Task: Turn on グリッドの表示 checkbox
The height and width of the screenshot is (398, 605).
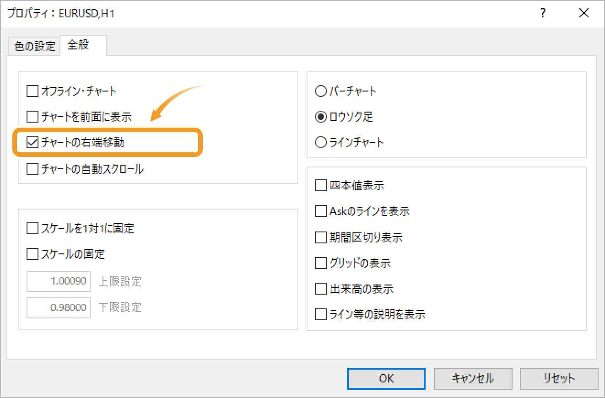Action: point(321,264)
